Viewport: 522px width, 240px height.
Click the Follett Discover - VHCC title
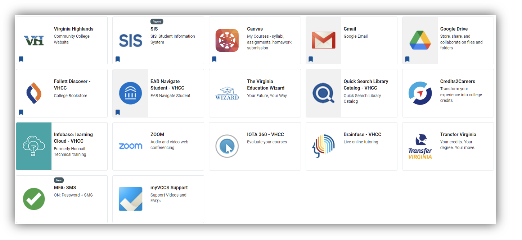[x=72, y=84]
